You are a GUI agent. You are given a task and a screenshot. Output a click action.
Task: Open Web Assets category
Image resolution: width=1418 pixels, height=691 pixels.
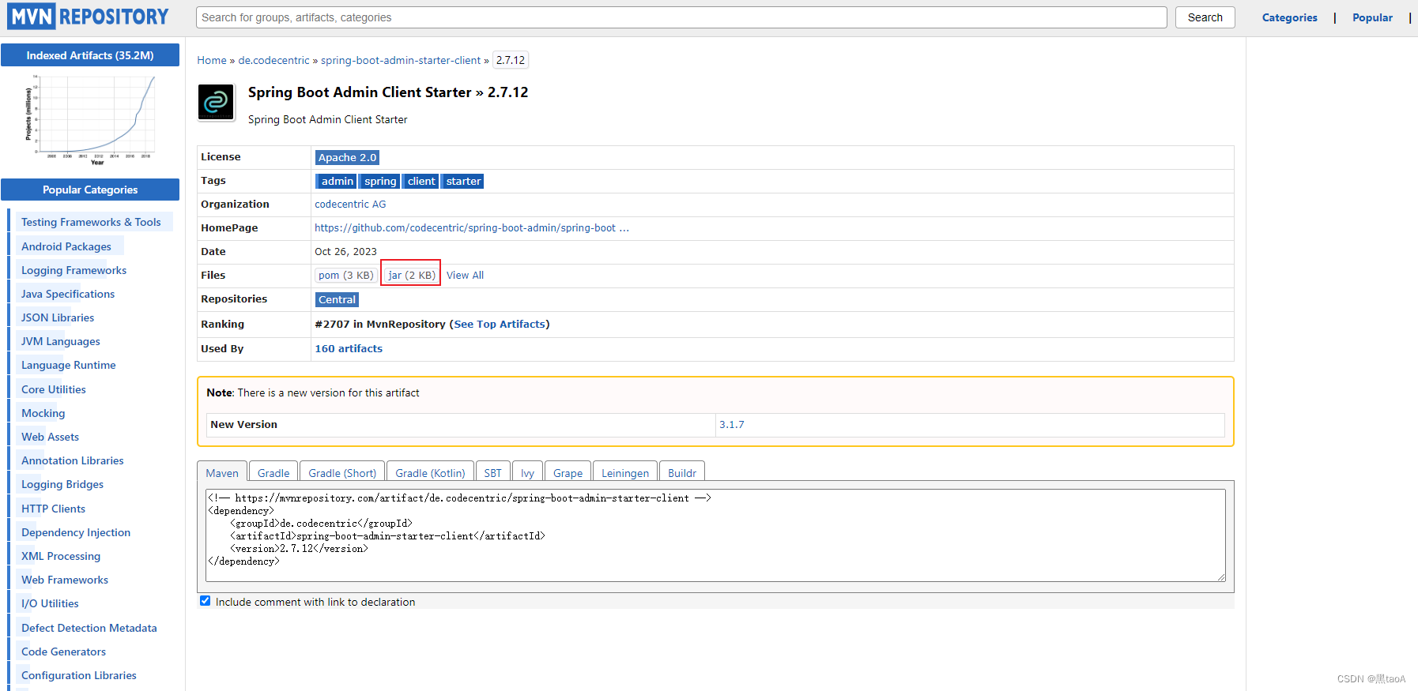click(x=51, y=437)
